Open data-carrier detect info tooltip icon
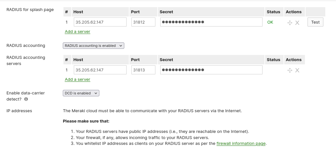Image resolution: width=336 pixels, height=151 pixels. 26,99
